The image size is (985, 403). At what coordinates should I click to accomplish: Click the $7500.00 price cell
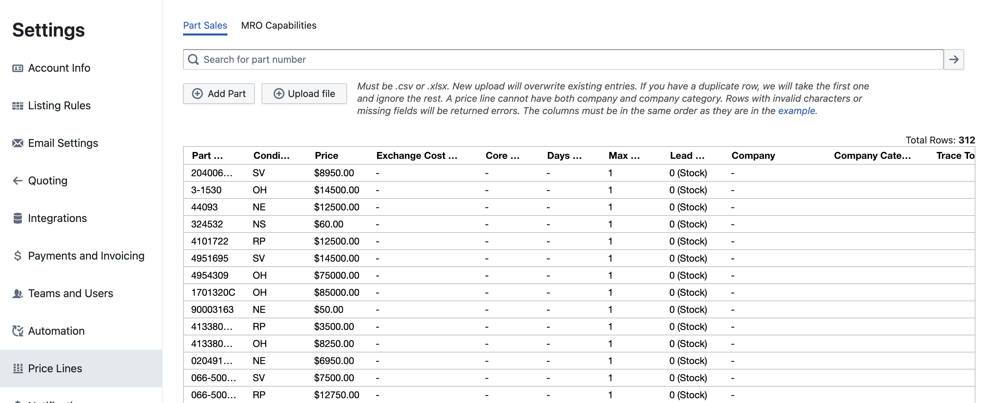point(334,378)
